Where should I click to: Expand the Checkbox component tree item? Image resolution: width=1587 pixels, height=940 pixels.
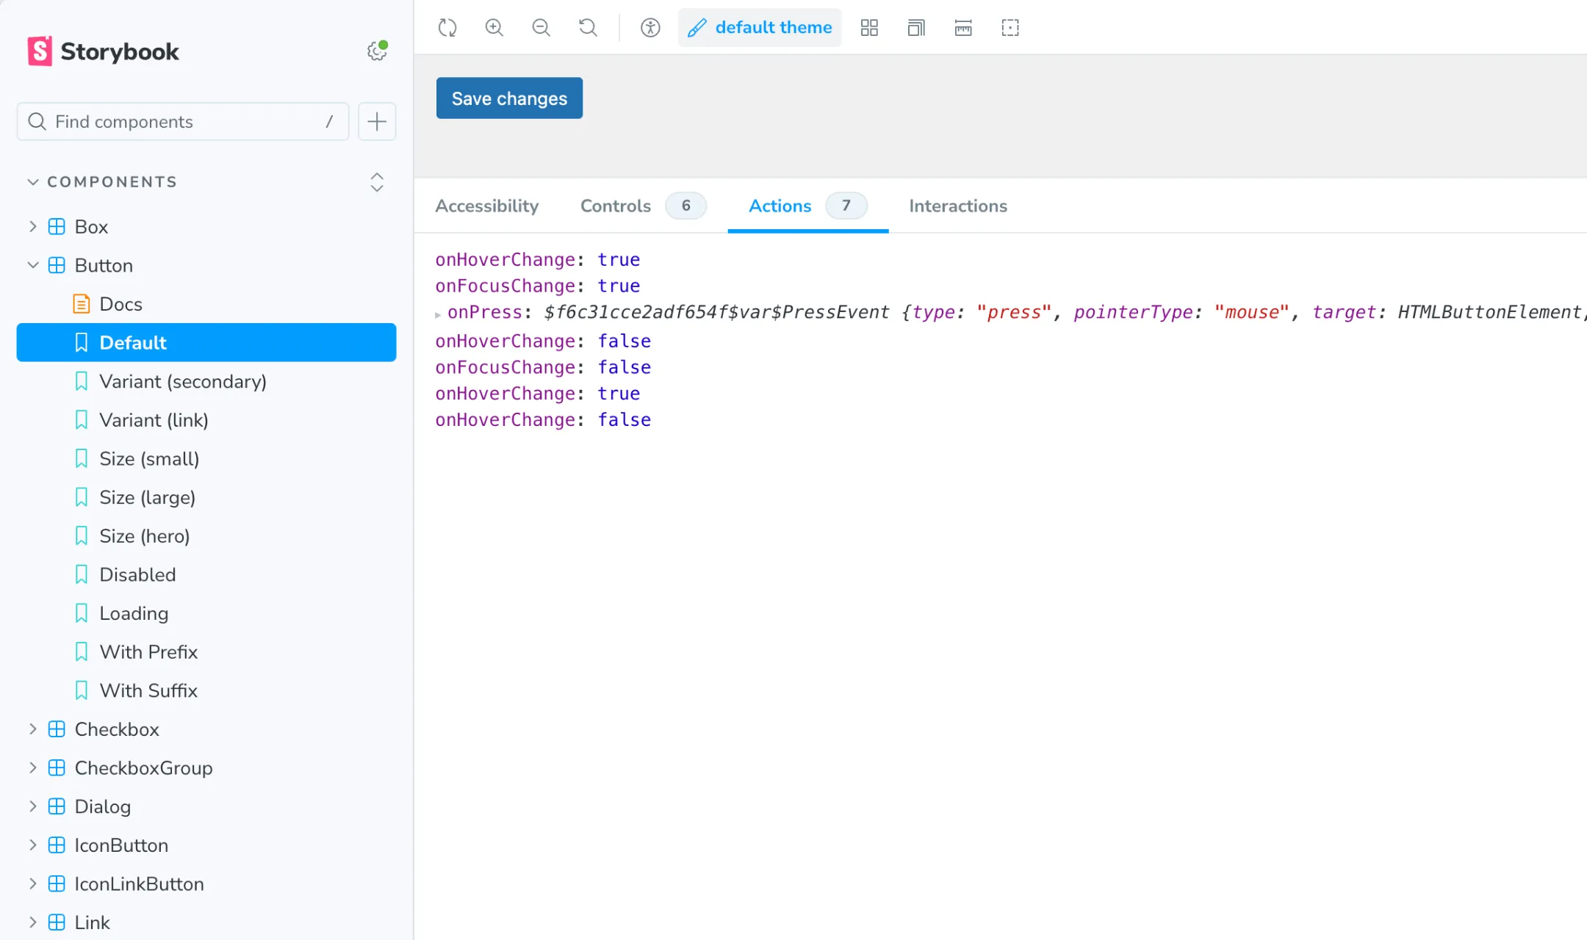33,729
